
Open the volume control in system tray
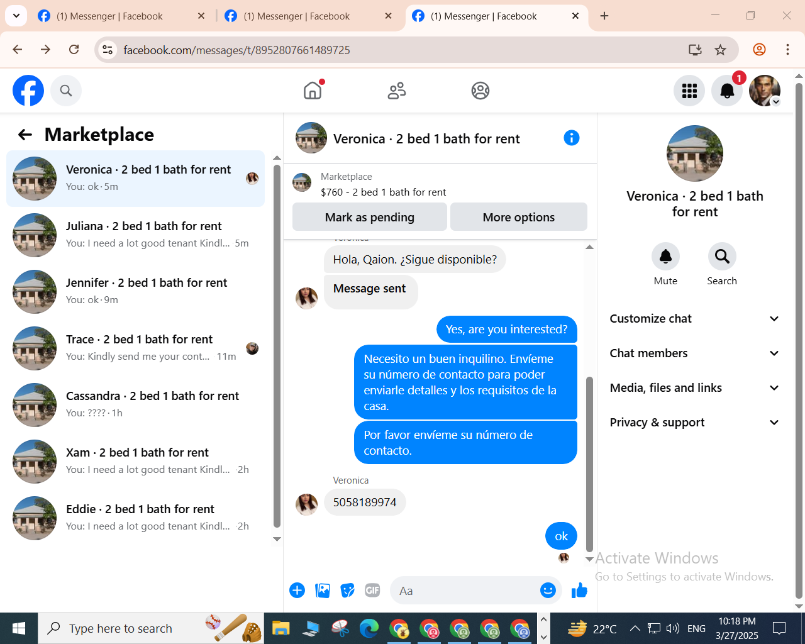tap(673, 628)
